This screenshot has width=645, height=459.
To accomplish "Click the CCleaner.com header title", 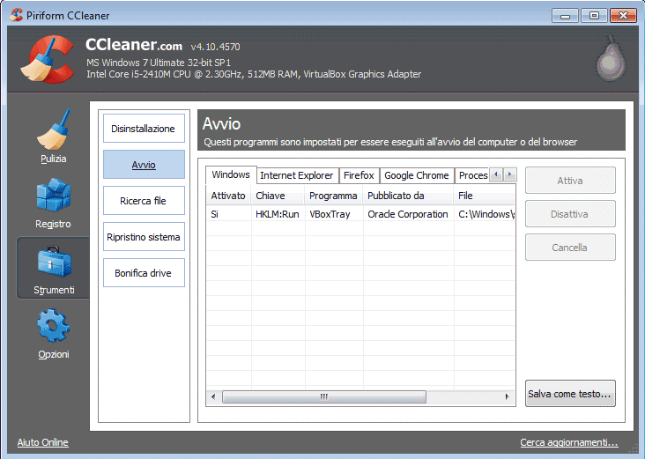I will pyautogui.click(x=134, y=44).
